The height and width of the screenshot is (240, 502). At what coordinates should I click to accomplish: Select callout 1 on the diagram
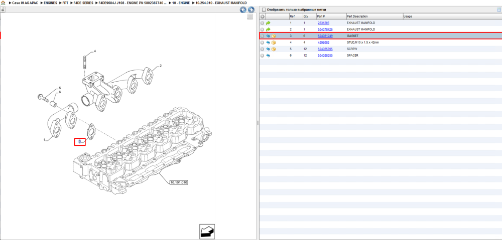click(x=45, y=140)
